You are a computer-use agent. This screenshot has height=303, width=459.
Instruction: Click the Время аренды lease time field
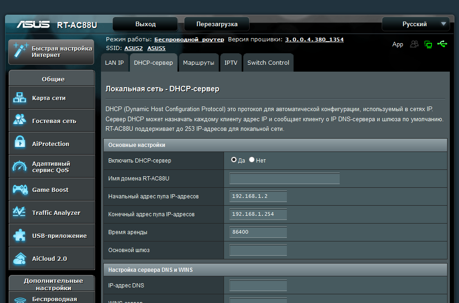coord(258,232)
